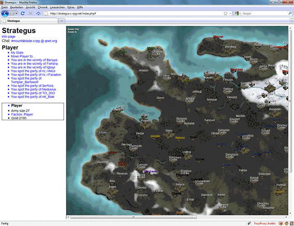Click Senuzgda Castle on the map
This screenshot has height=226, width=294.
(232, 156)
